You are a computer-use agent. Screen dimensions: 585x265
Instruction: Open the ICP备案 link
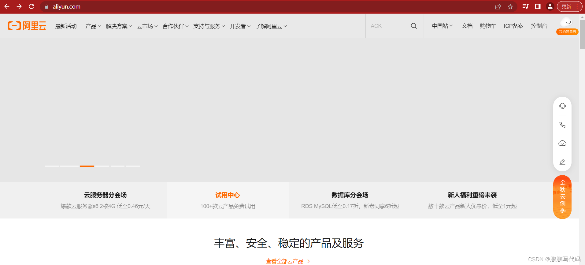point(514,26)
